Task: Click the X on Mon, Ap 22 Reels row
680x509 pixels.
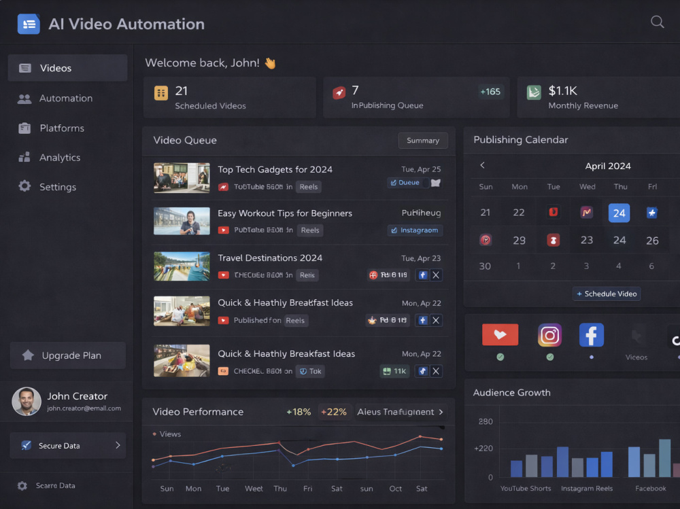Action: pyautogui.click(x=436, y=320)
